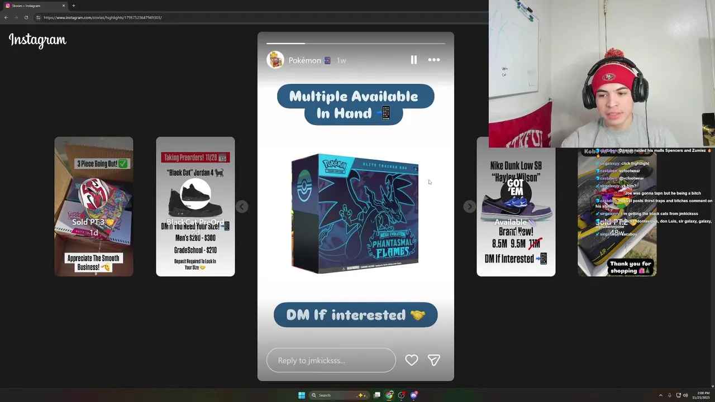Screen dimensions: 715x402
Task: Click the "DM If interested" story sticker
Action: pyautogui.click(x=356, y=315)
